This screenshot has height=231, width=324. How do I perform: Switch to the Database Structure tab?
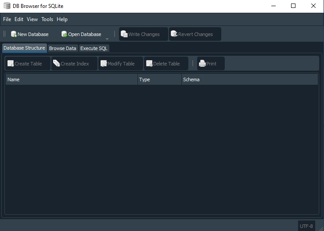[25, 48]
